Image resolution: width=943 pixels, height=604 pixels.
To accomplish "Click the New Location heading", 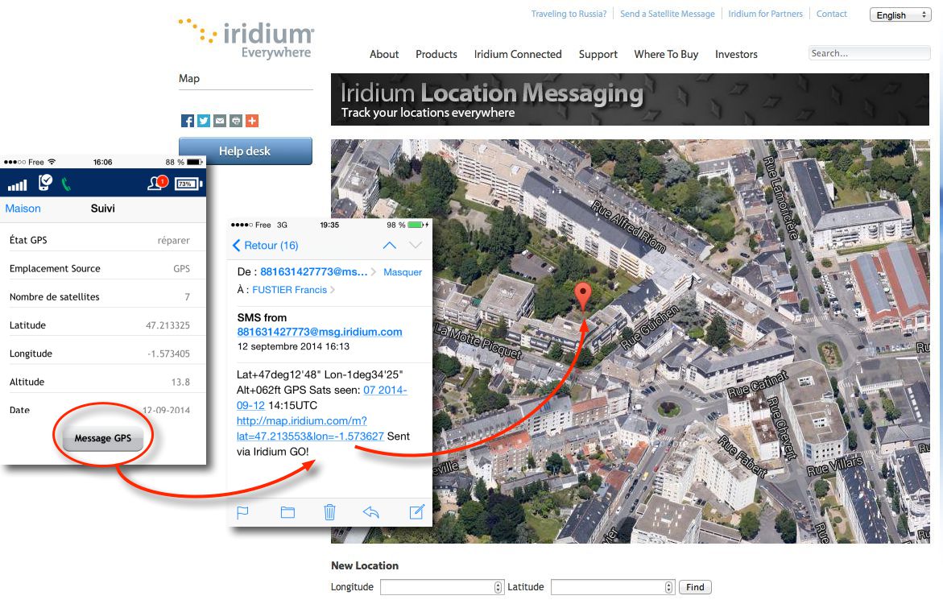I will [x=365, y=565].
